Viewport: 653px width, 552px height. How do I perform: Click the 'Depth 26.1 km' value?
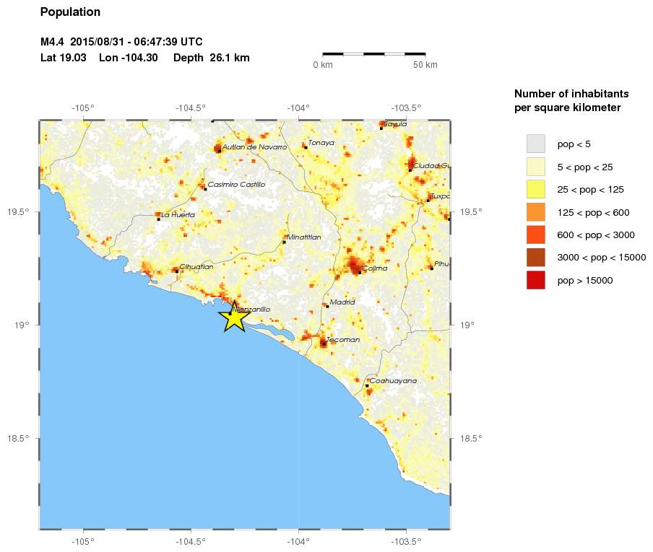[211, 58]
